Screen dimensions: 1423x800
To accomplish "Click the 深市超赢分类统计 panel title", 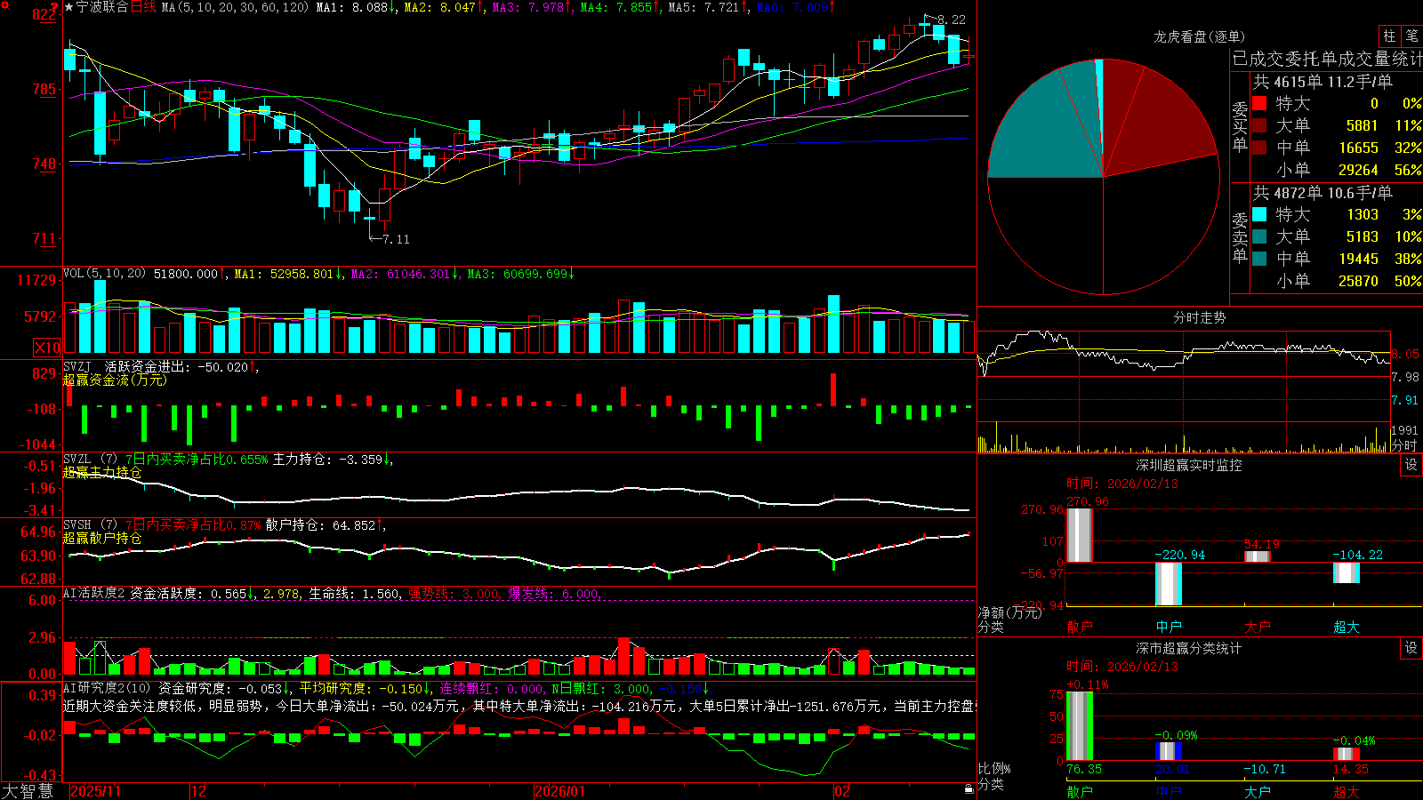I will [1189, 648].
